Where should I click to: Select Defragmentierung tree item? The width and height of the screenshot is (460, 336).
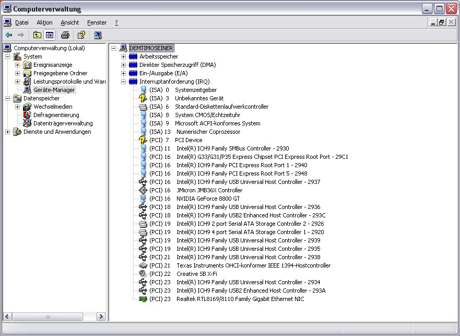(56, 115)
